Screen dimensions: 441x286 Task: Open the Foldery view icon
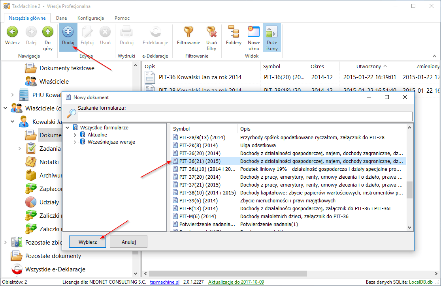coord(234,32)
